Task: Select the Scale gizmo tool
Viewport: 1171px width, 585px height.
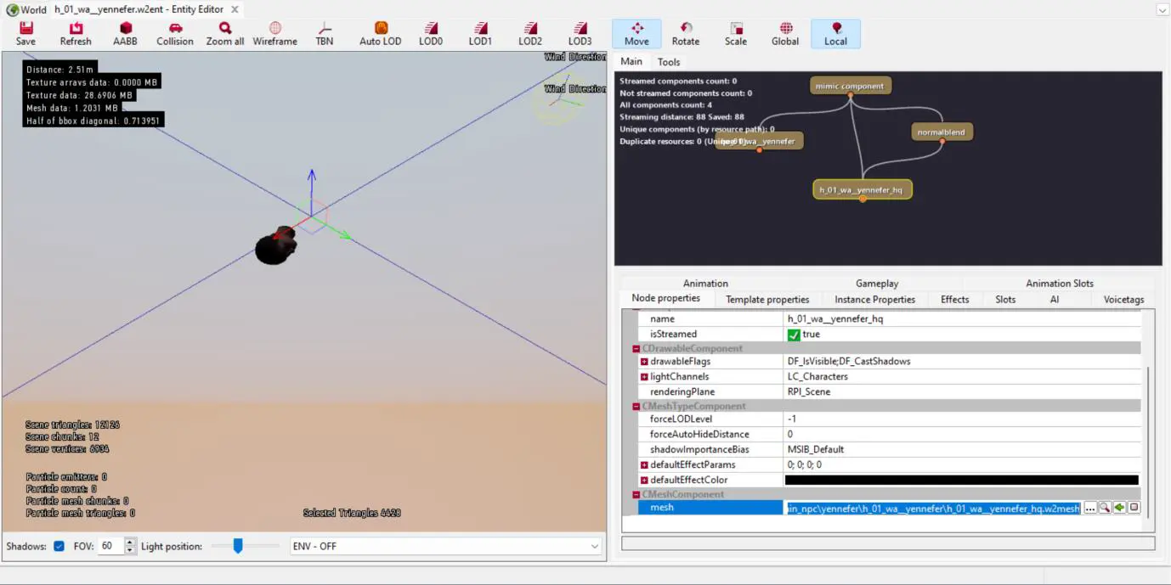Action: coord(736,33)
